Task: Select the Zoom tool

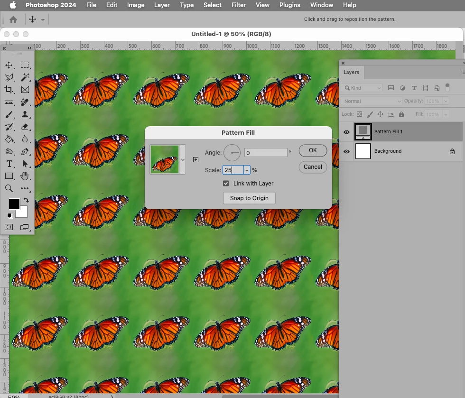Action: (x=9, y=188)
